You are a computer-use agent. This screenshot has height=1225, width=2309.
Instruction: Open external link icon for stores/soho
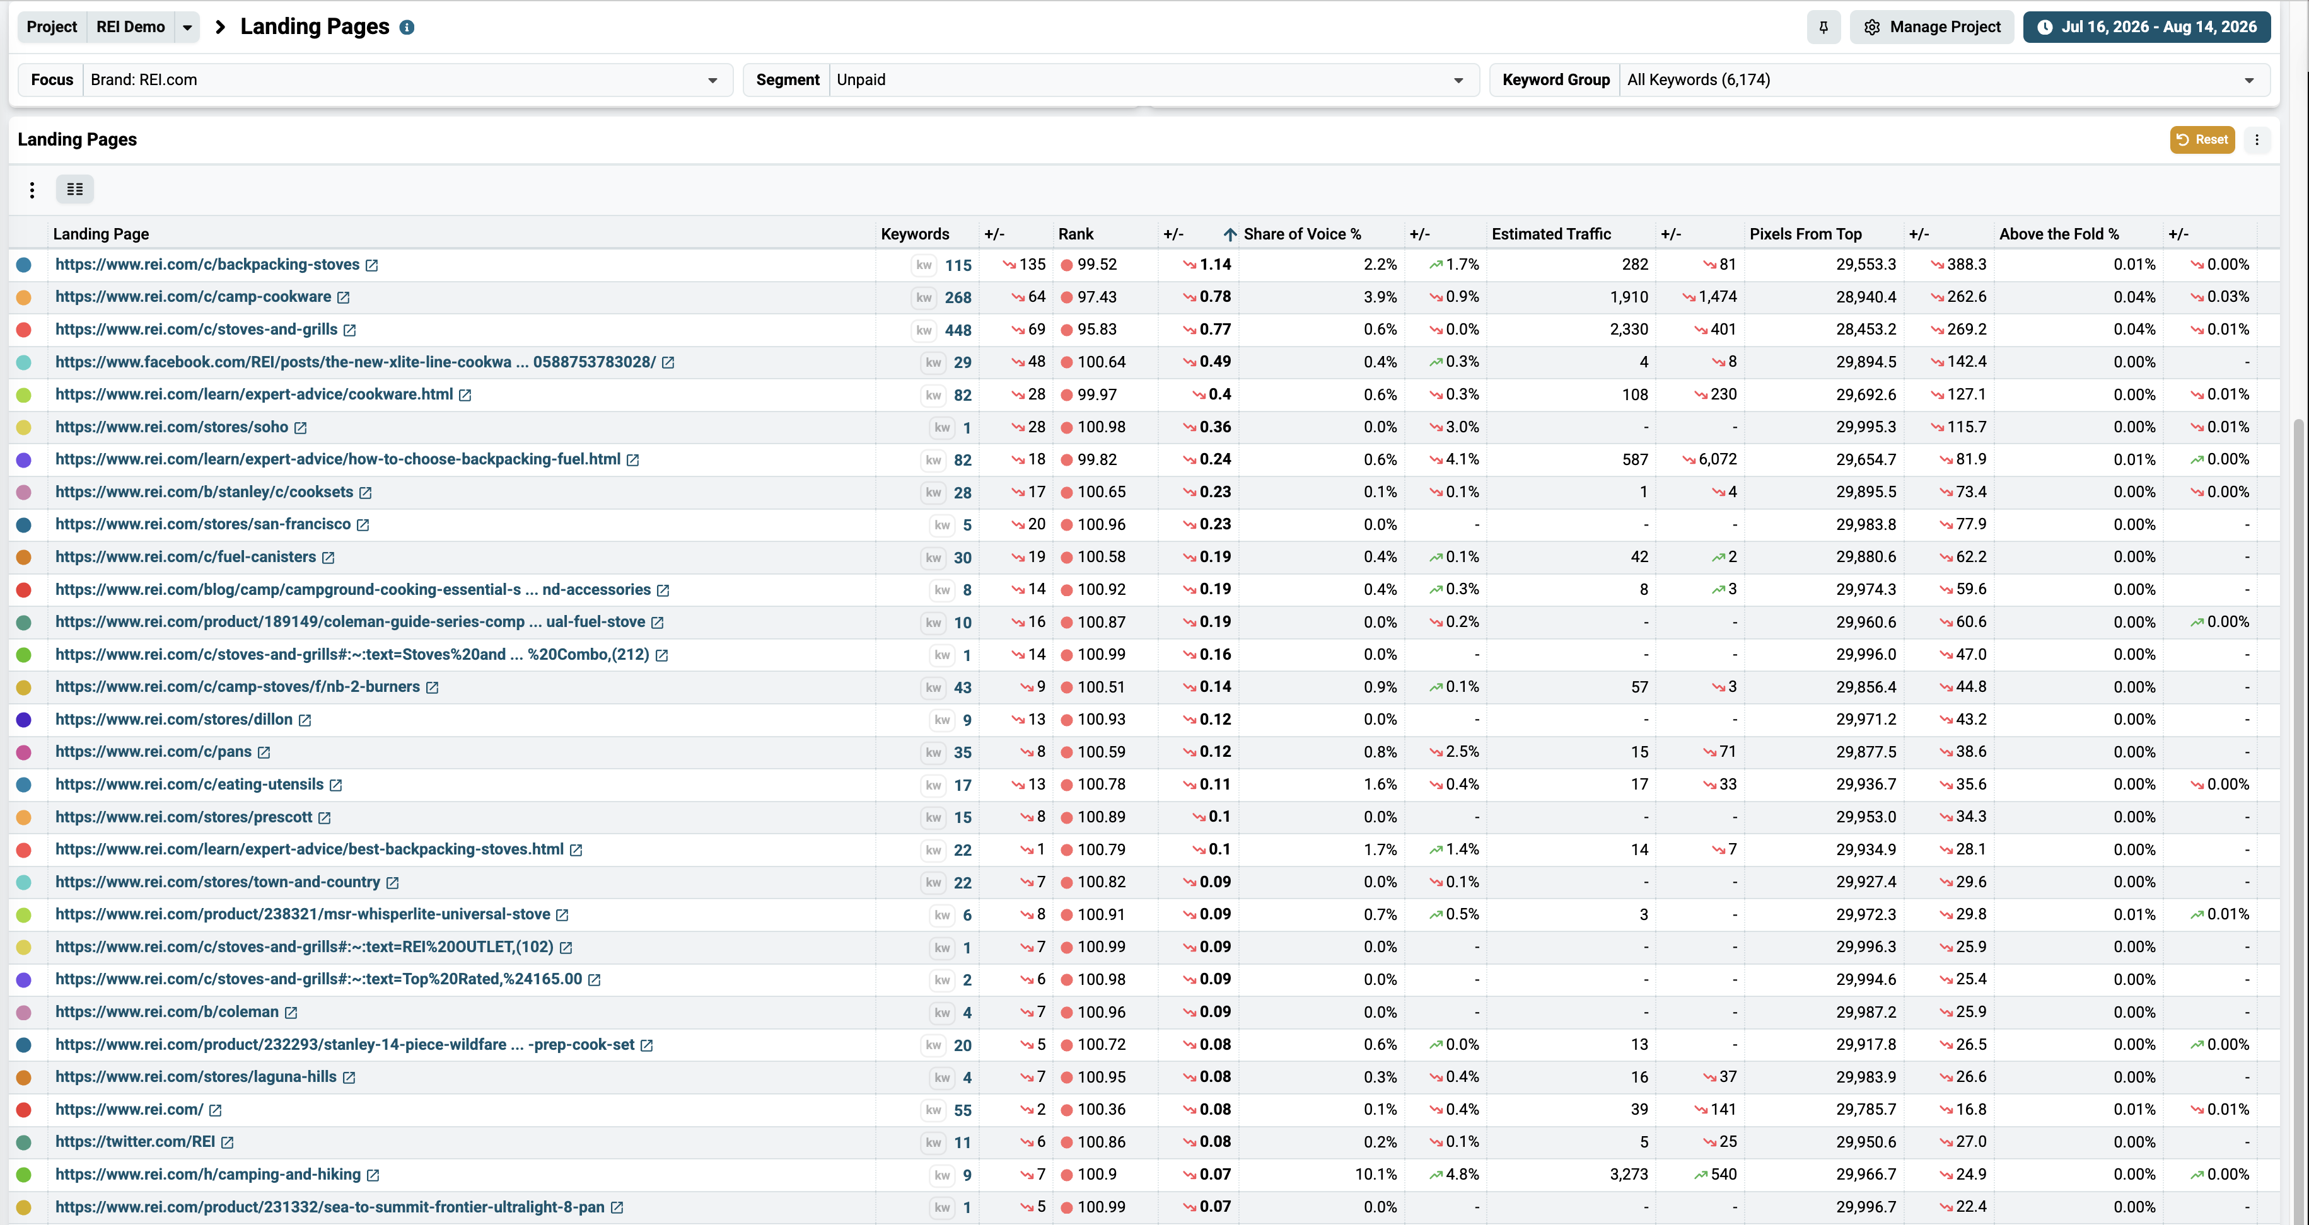[x=300, y=427]
